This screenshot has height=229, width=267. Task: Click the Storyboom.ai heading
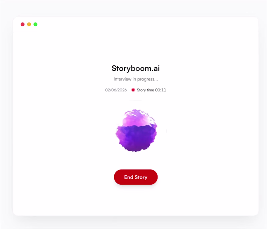point(136,68)
